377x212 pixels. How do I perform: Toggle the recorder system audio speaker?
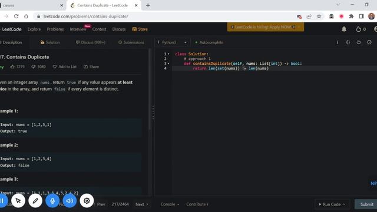click(x=70, y=201)
